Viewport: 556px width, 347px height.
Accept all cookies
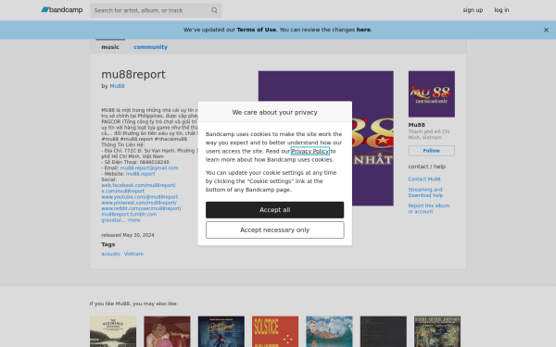pos(275,210)
